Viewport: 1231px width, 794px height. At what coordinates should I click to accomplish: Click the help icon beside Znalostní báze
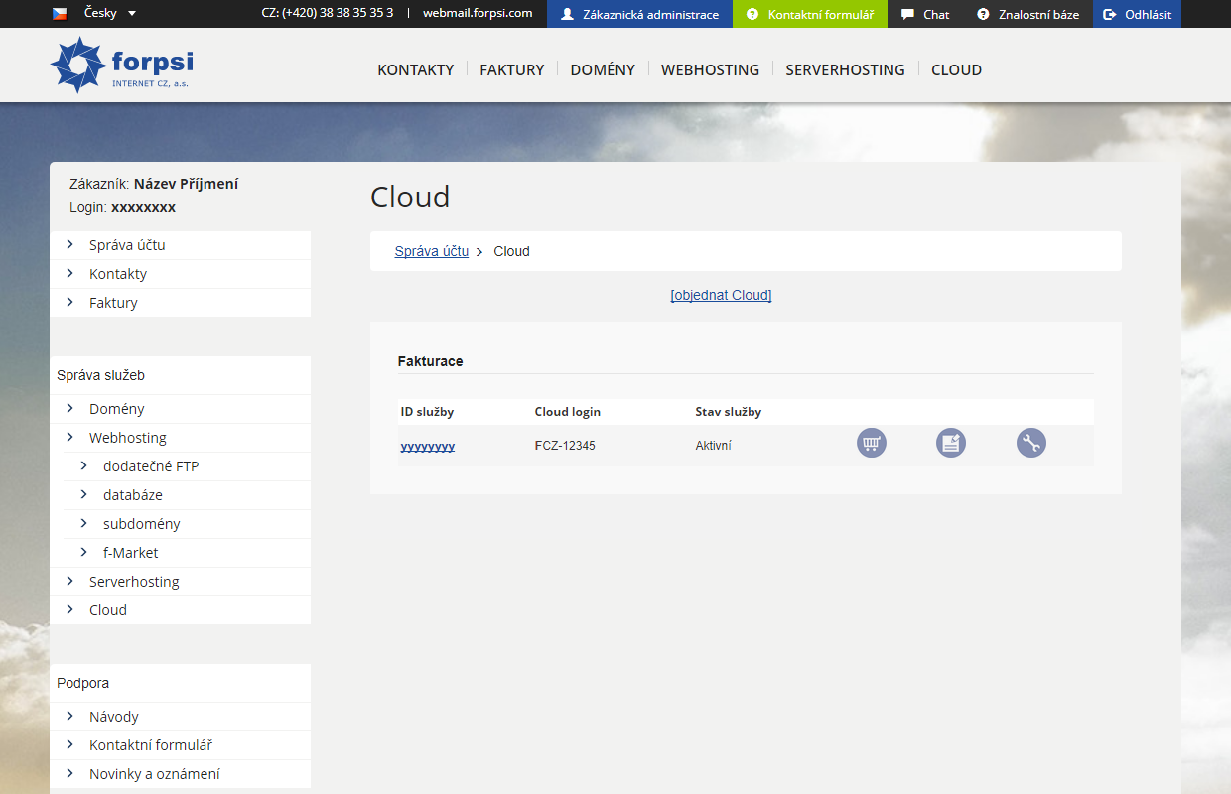click(983, 14)
